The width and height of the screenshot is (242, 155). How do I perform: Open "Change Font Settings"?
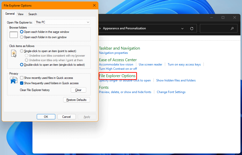coord(171,92)
